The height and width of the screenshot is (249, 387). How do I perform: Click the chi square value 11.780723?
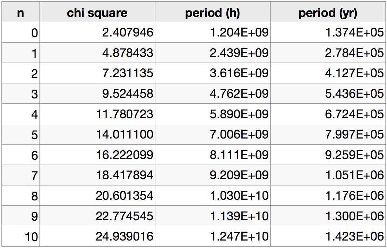click(97, 114)
